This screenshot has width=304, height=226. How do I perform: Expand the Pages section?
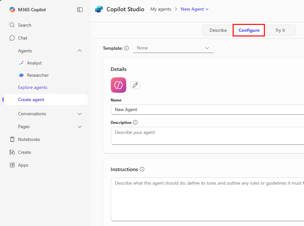80,126
